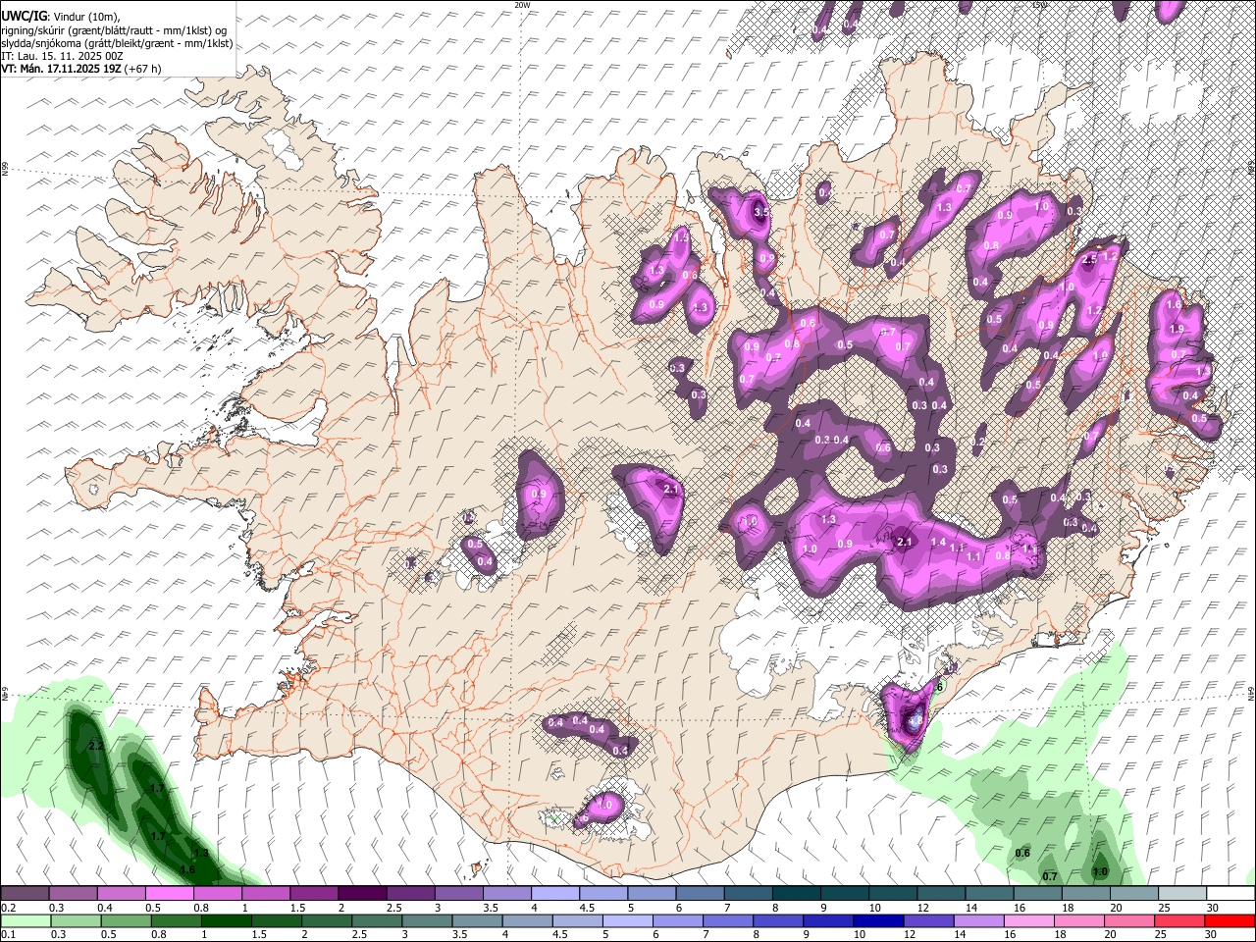
Task: Click the "20W" longitude label
Action: pos(522,5)
